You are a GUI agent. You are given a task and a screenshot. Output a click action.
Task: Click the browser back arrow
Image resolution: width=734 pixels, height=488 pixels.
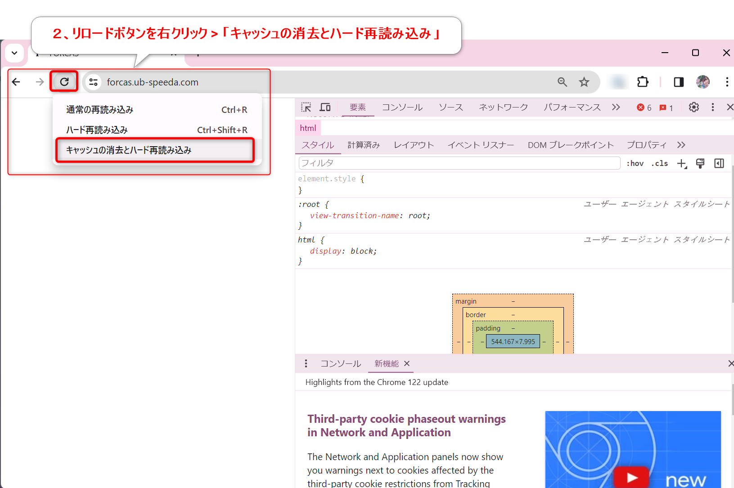[16, 82]
